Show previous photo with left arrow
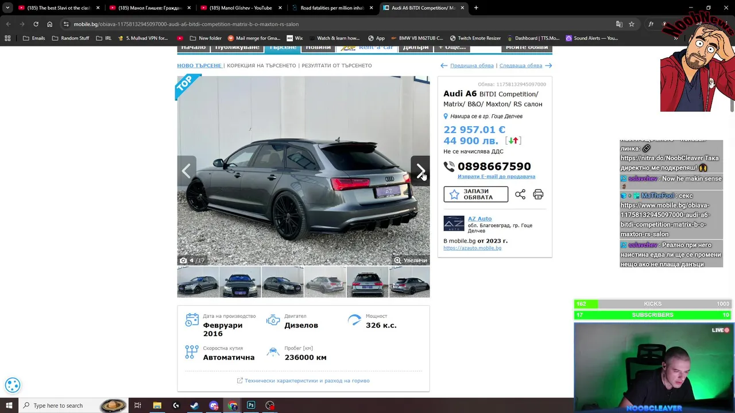Viewport: 735px width, 413px height. coord(187,171)
